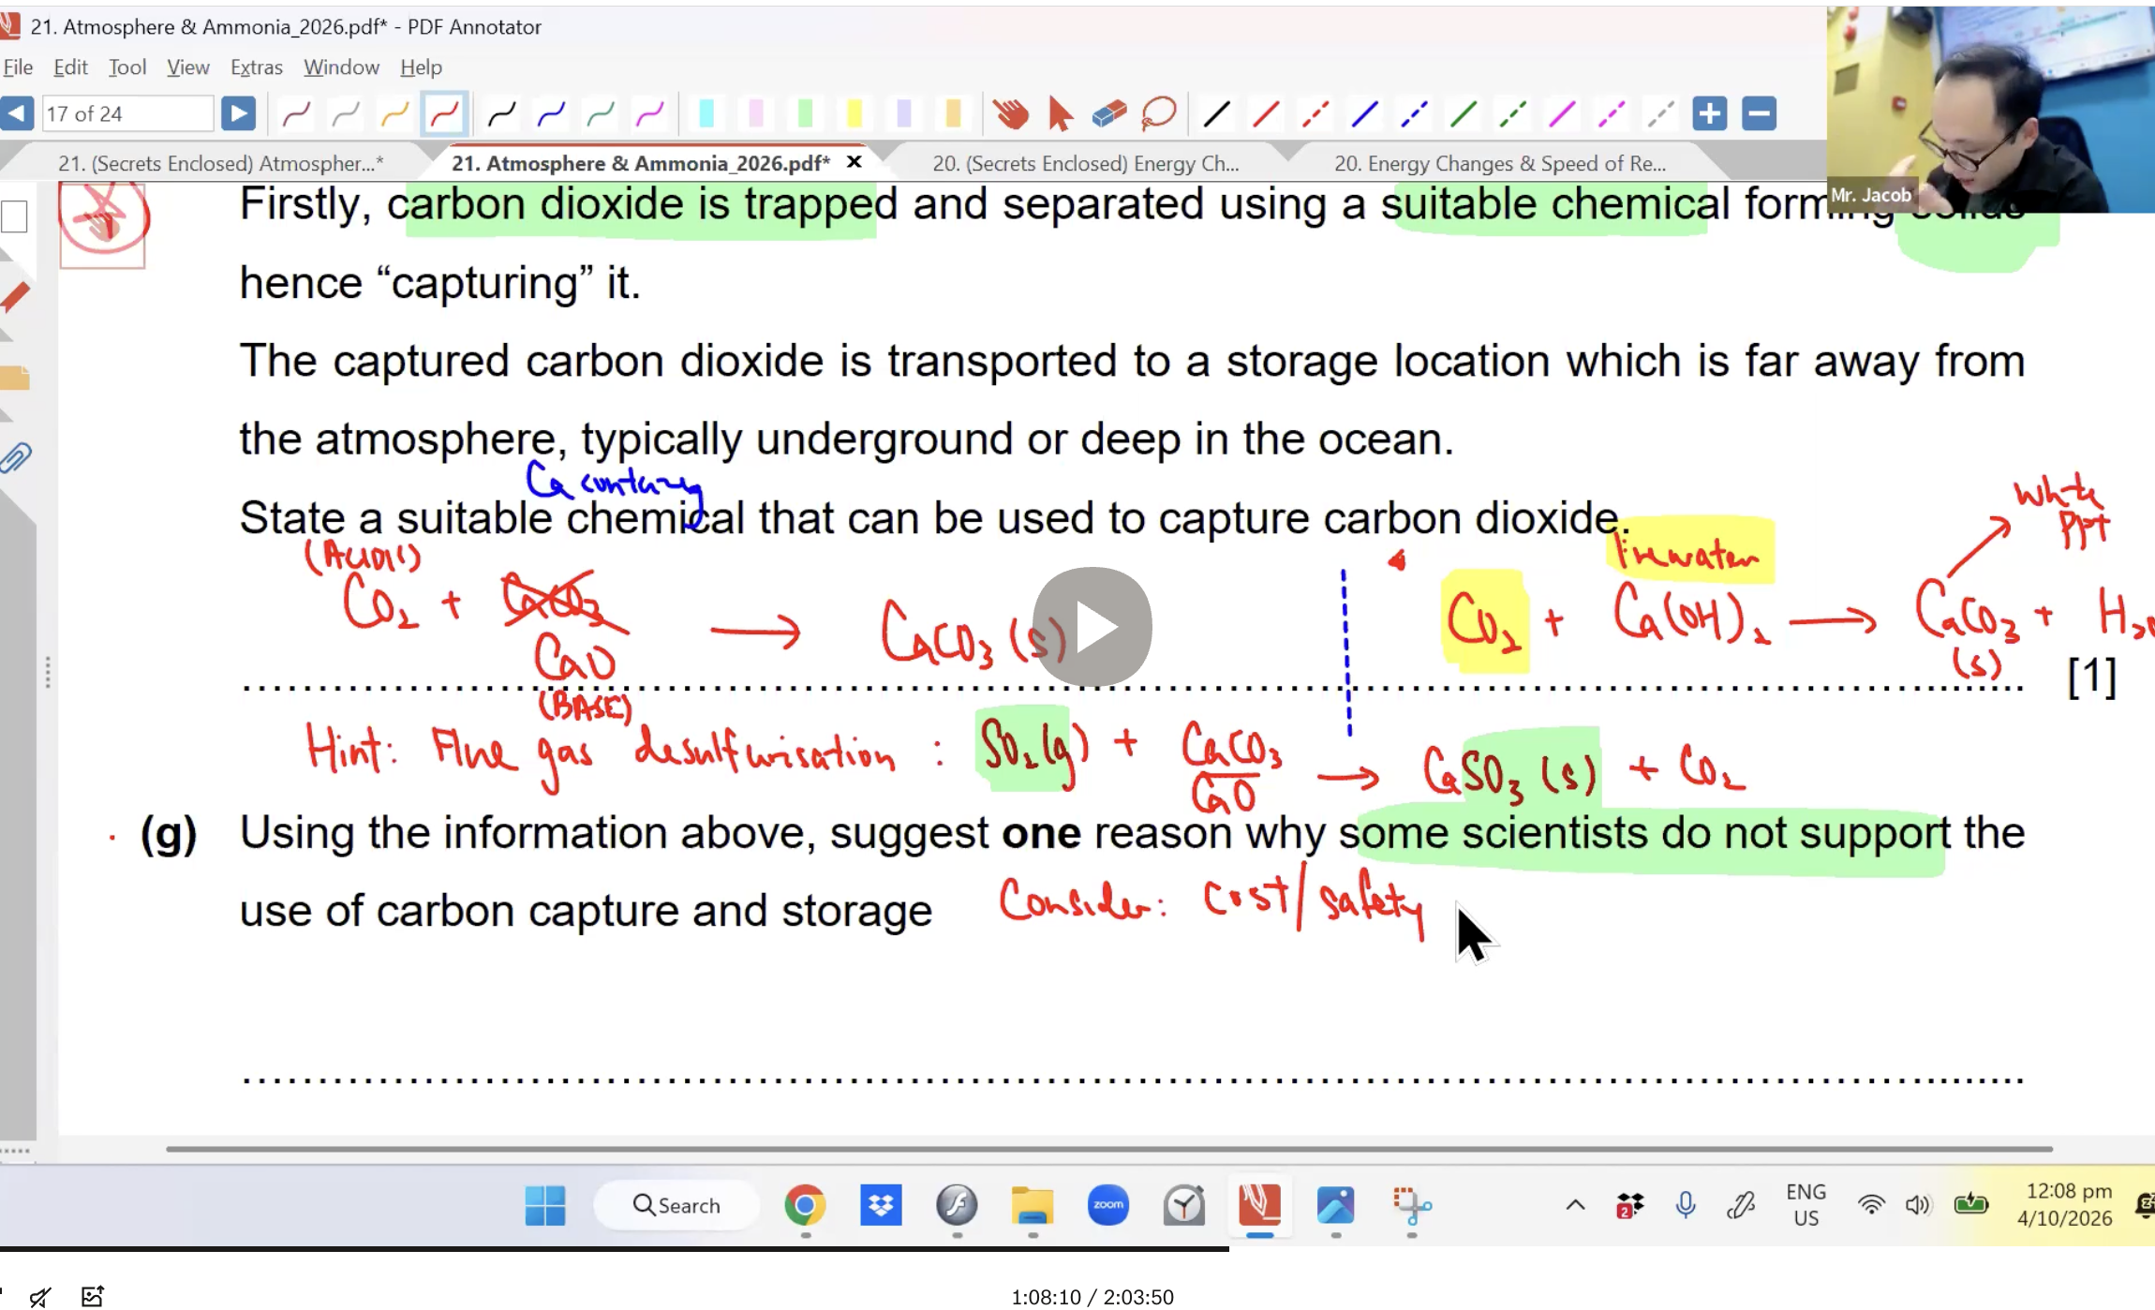This screenshot has height=1310, width=2155.
Task: Close the Atmosphere & Ammonia_2026.pdf tab
Action: 854,162
